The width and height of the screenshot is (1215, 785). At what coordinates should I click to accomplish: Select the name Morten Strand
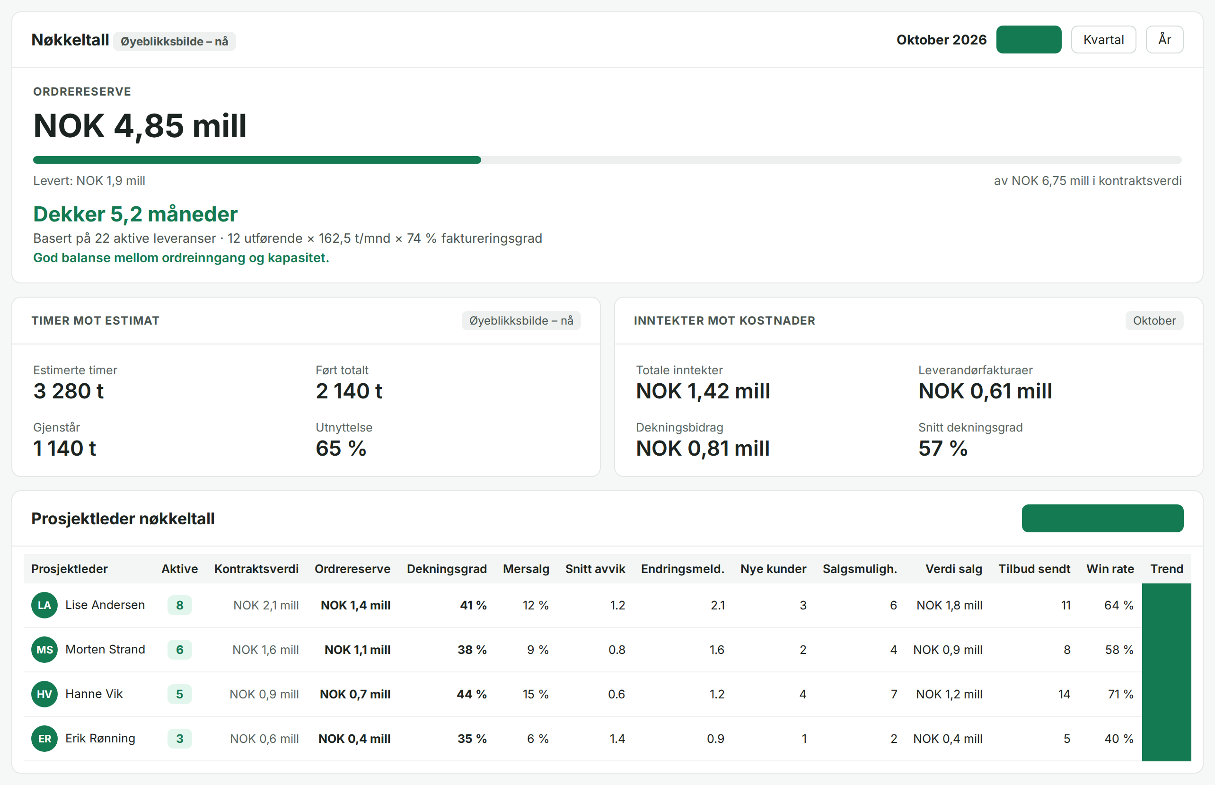[x=105, y=649]
